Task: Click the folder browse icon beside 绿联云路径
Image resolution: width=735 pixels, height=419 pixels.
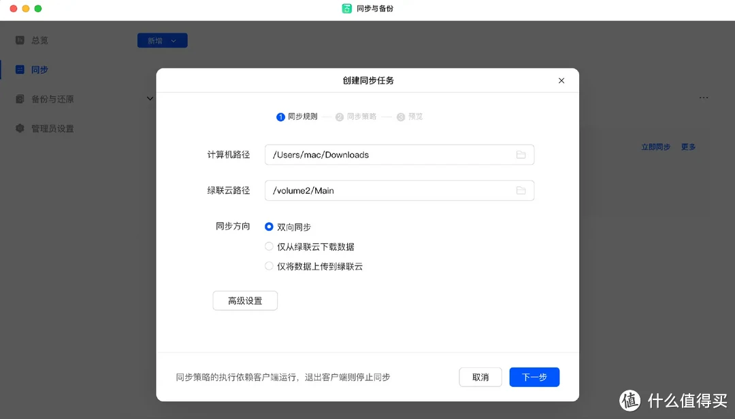Action: coord(521,191)
